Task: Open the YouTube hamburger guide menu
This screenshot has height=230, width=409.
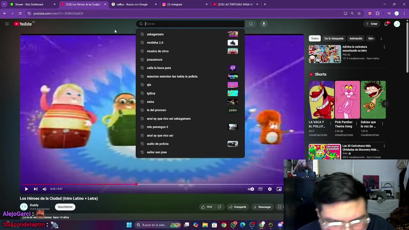Action: 7,24
